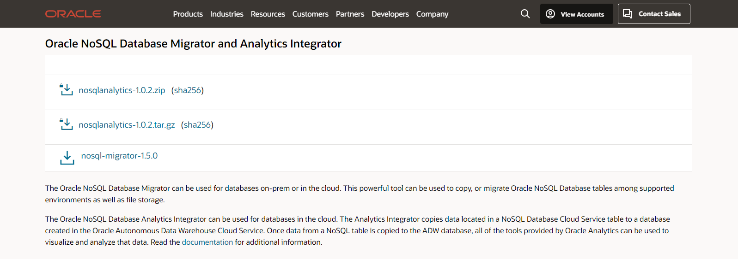Click the user icon in View Accounts

(x=550, y=14)
